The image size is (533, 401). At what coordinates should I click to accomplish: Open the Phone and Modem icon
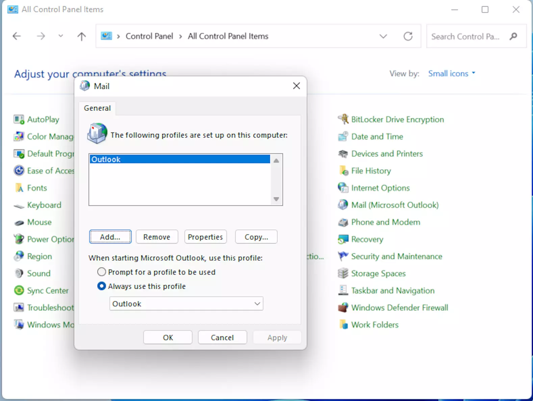pos(343,222)
